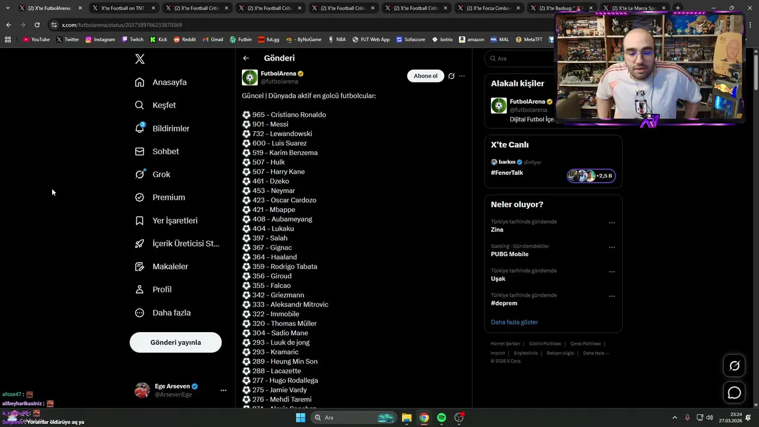Open Makaleler in sidebar

161,266
